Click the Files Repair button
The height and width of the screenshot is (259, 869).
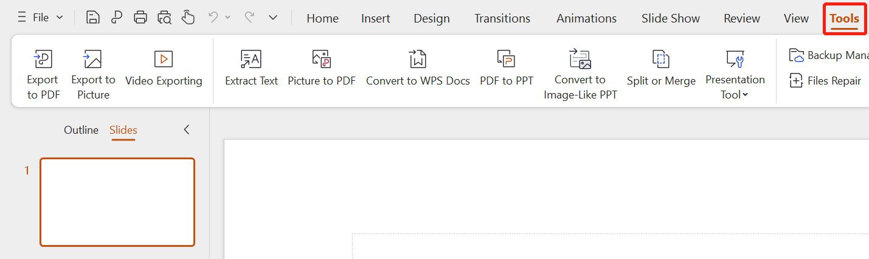[825, 80]
